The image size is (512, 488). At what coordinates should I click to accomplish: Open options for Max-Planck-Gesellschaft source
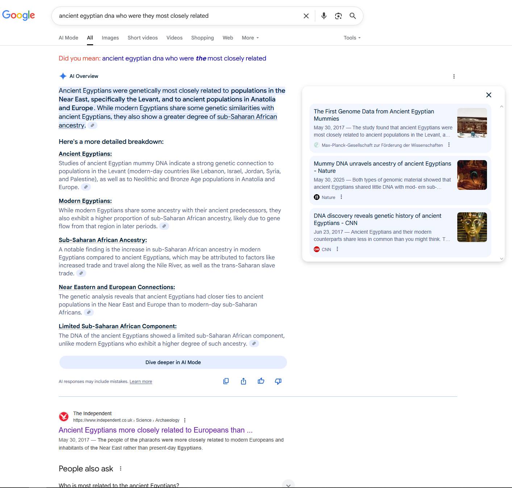(449, 145)
